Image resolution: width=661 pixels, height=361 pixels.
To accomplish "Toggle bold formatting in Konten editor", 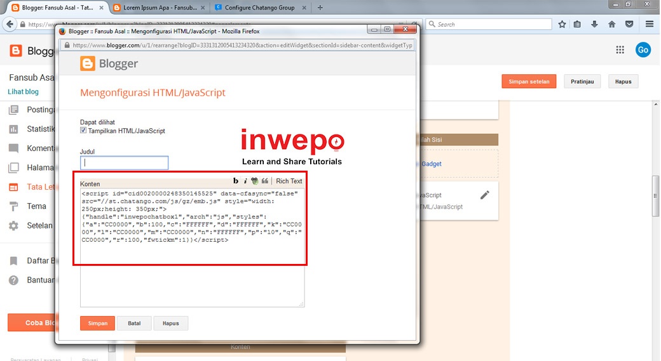I will click(236, 181).
